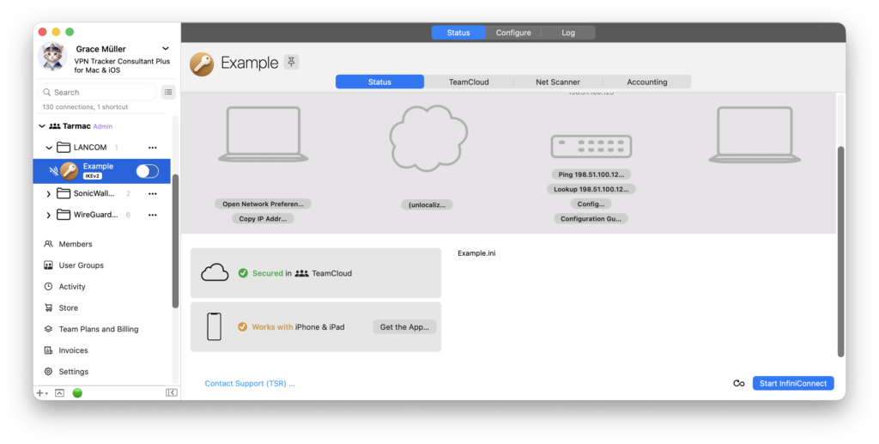Click the (unlocalized) button under the cloud
Image resolution: width=879 pixels, height=444 pixels.
point(427,204)
